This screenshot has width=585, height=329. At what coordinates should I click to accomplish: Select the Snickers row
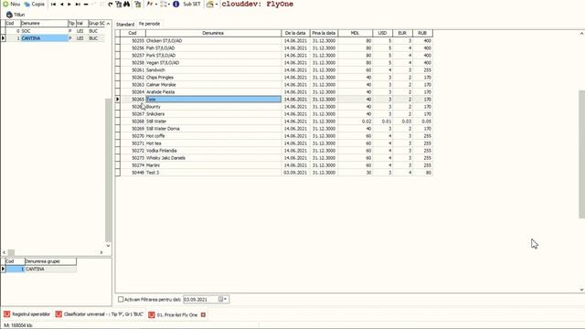274,113
